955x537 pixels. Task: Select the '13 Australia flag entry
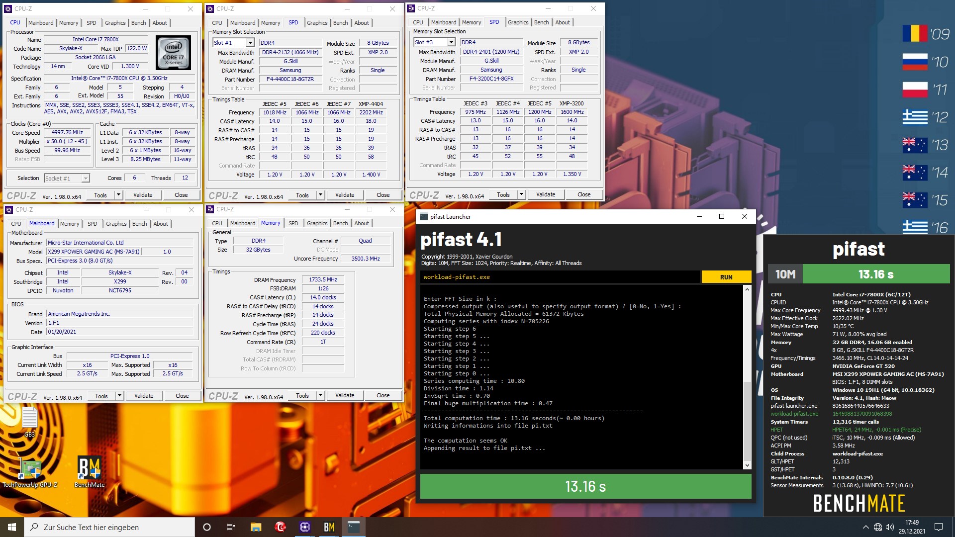click(926, 145)
